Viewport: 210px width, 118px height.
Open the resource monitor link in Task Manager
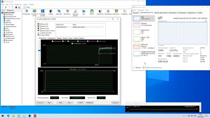[153, 68]
